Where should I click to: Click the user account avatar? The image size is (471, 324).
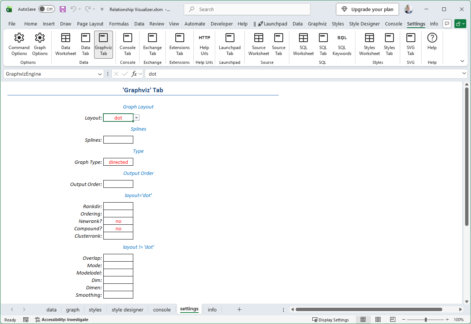pyautogui.click(x=409, y=9)
